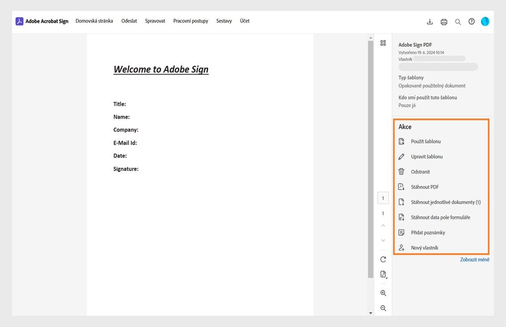Viewport: 506px width, 327px height.
Task: Click the Welcome to Adobe Sign heading
Action: [x=161, y=69]
